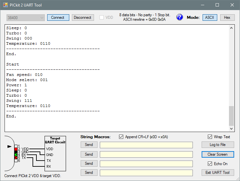Click the red VDD pin 2 indicator

[x=16, y=149]
